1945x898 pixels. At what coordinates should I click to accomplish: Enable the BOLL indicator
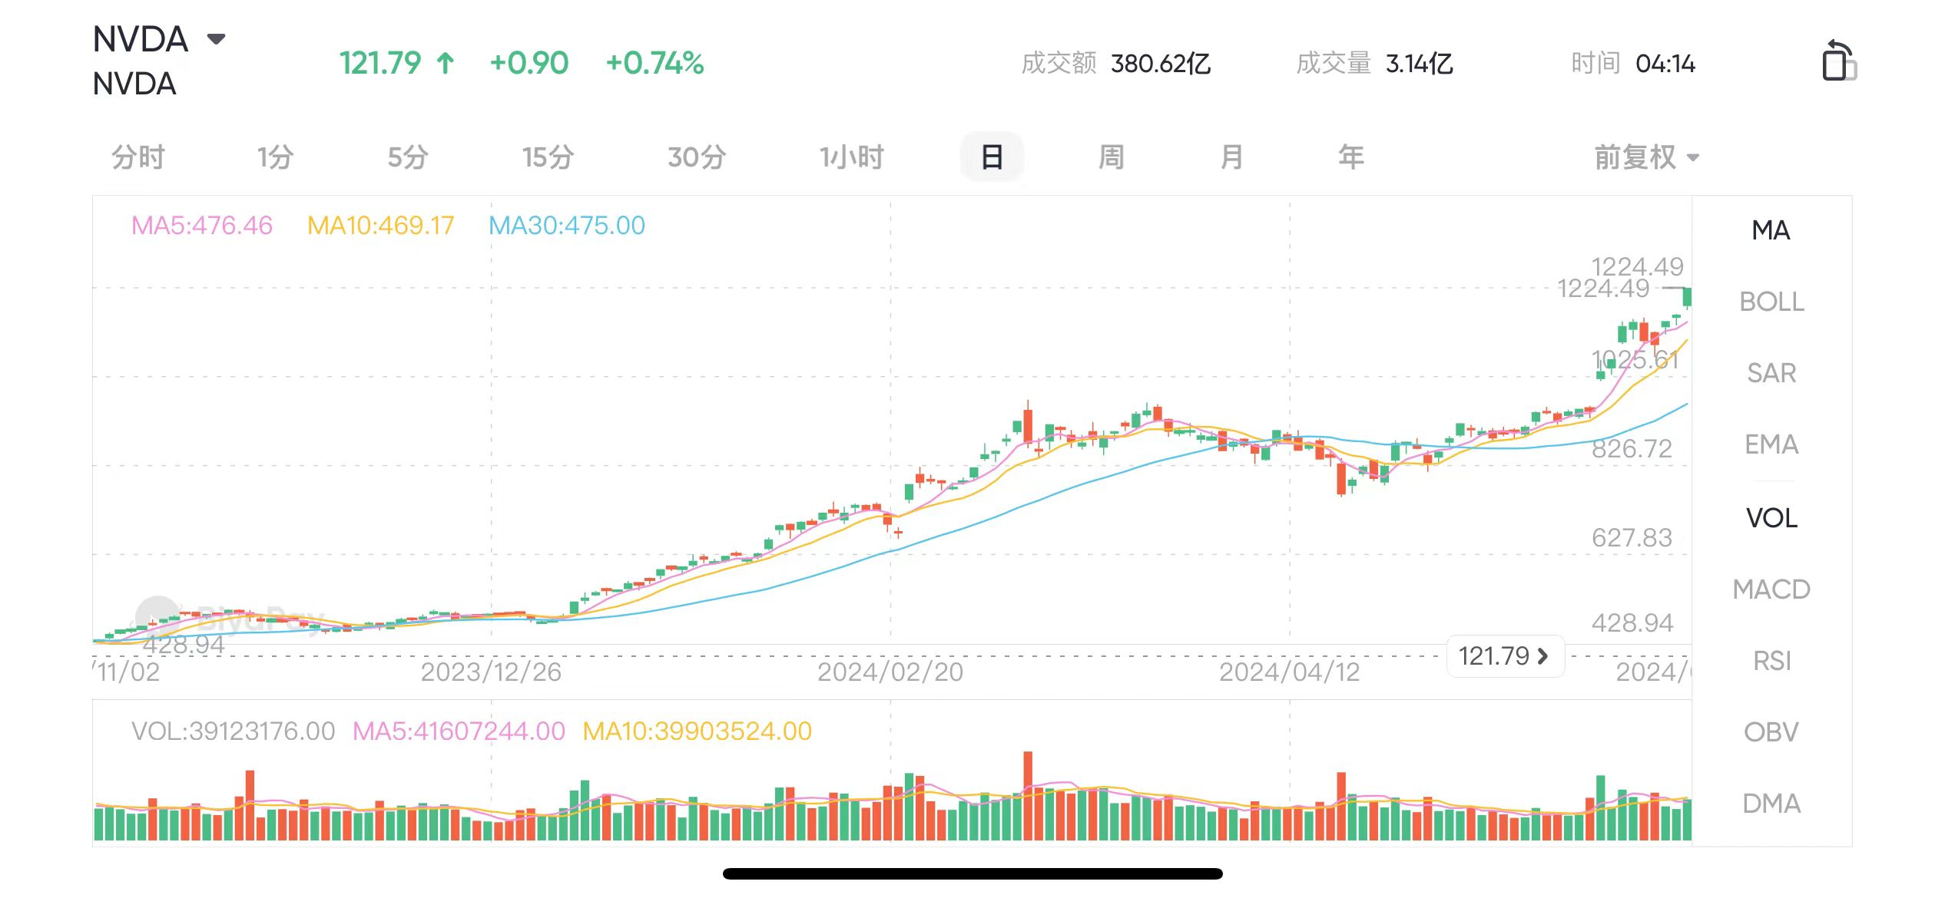point(1771,302)
